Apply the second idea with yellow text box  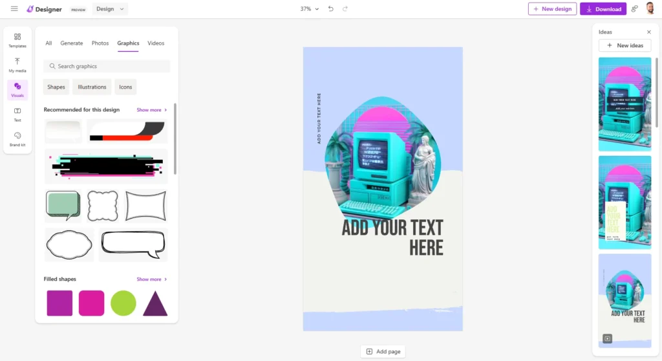tap(625, 202)
